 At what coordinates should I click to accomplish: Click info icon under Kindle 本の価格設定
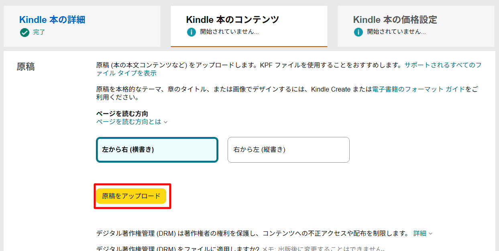tap(358, 32)
